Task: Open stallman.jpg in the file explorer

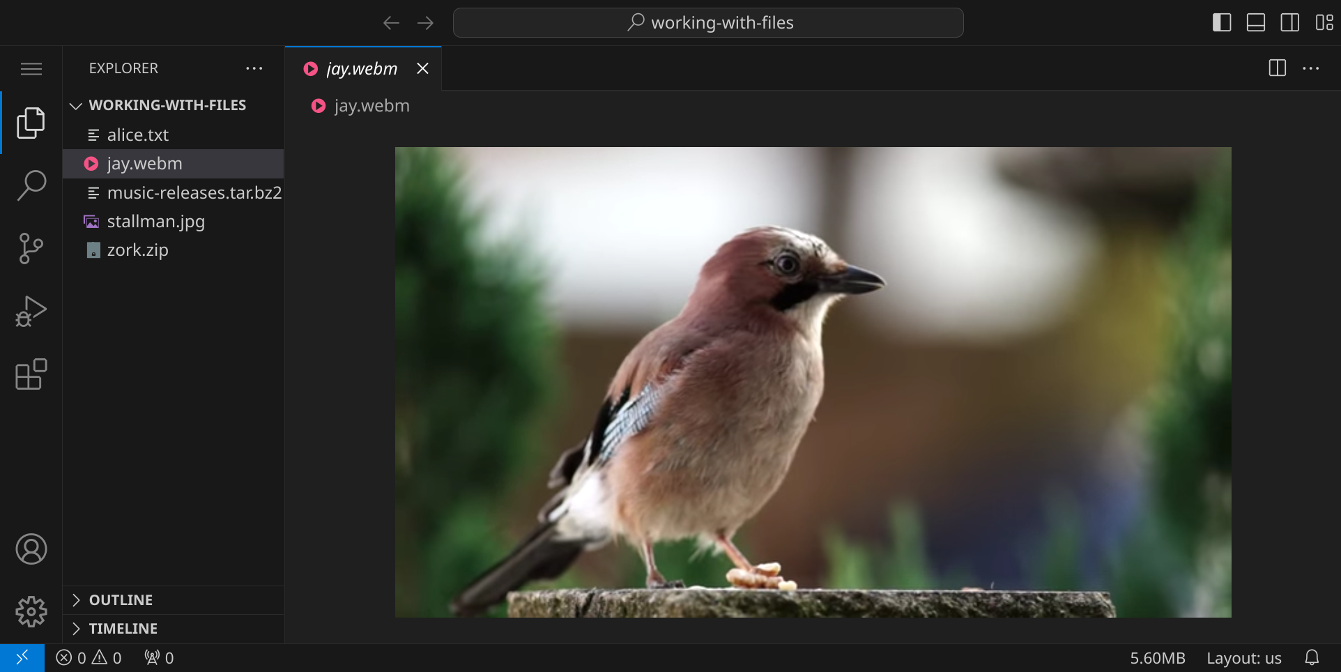Action: [x=155, y=222]
